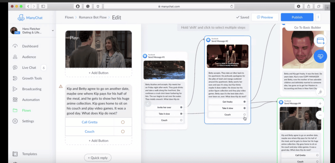This screenshot has width=335, height=163.
Task: Click Add Button under the image card
Action: (x=98, y=73)
